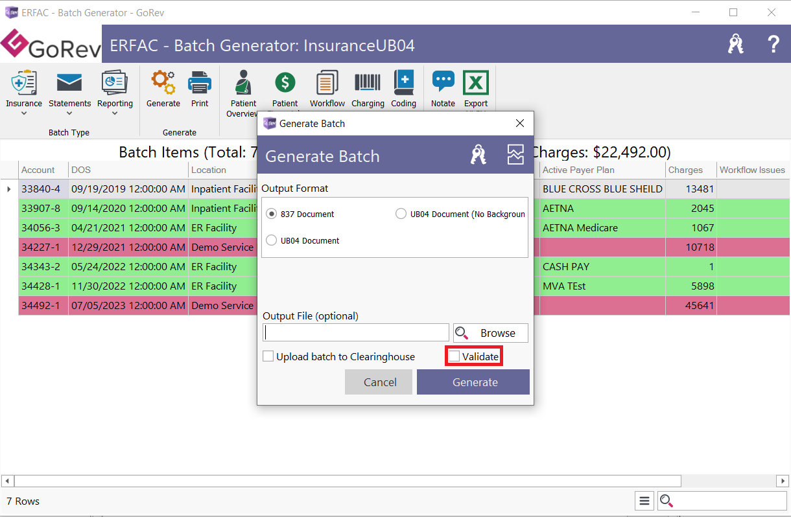Sort by Workflow Issues column header
This screenshot has width=791, height=517.
(753, 170)
